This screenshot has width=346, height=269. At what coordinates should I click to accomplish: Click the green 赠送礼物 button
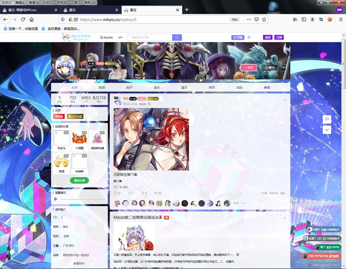coord(80,180)
